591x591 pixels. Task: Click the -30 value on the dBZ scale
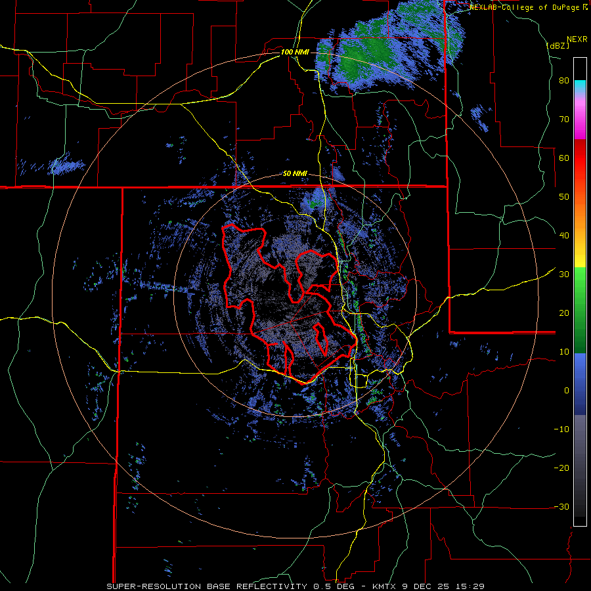[561, 507]
